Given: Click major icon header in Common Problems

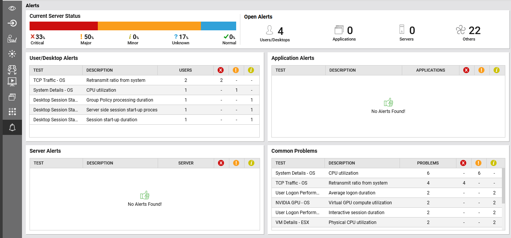Looking at the screenshot, I should pyautogui.click(x=478, y=163).
